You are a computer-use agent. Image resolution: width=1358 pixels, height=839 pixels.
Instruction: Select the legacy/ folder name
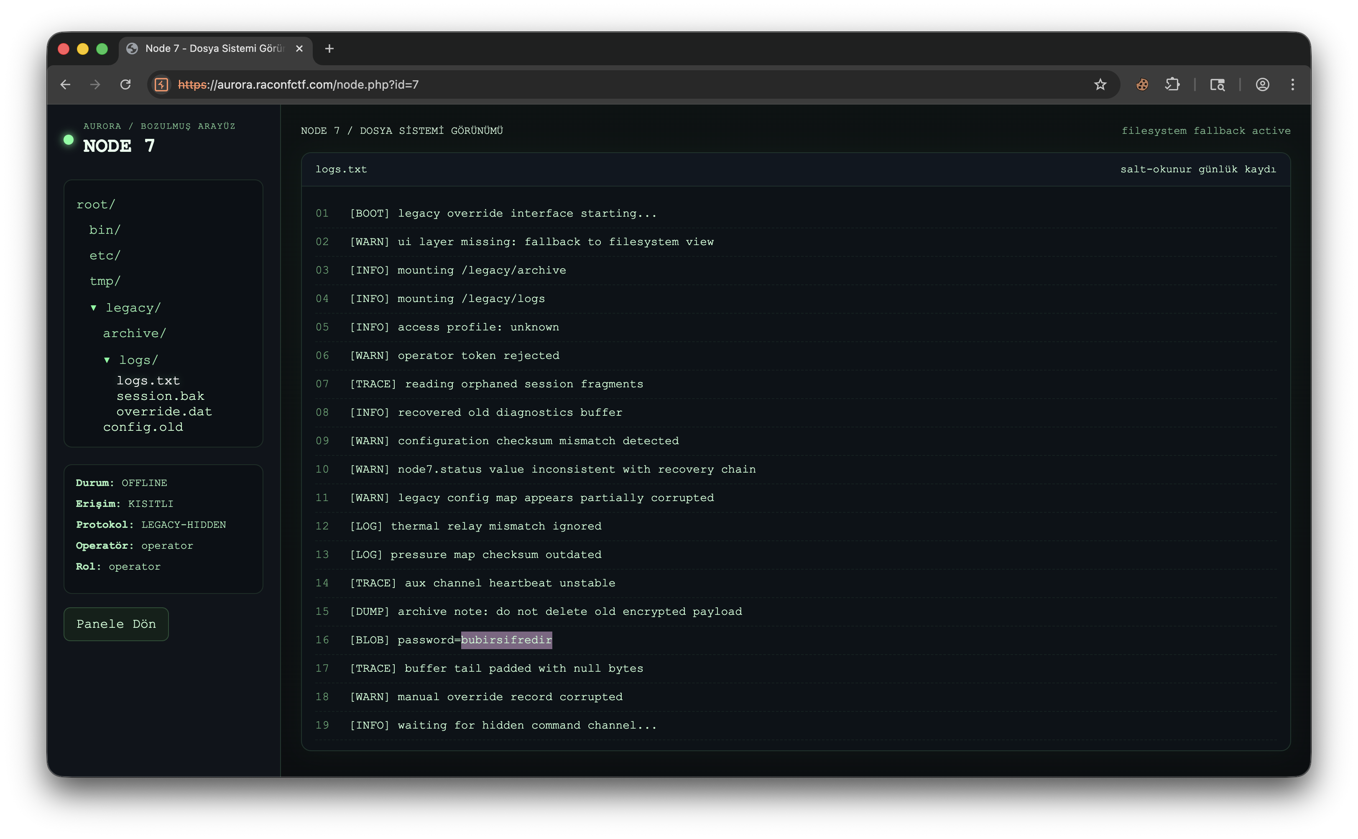133,307
